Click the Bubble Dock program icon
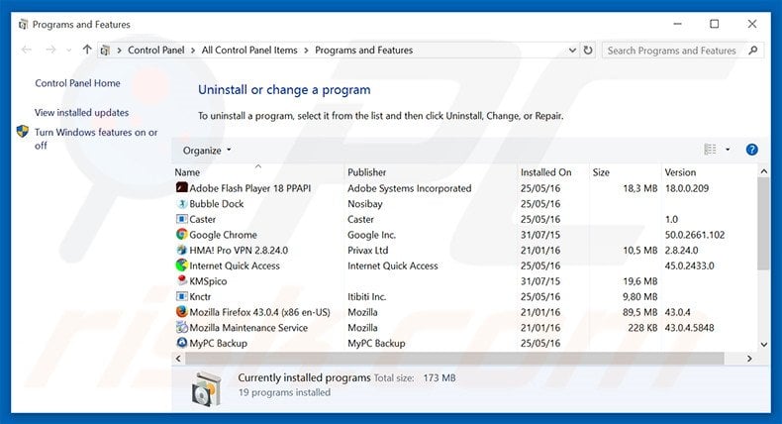782x424 pixels. [x=181, y=203]
